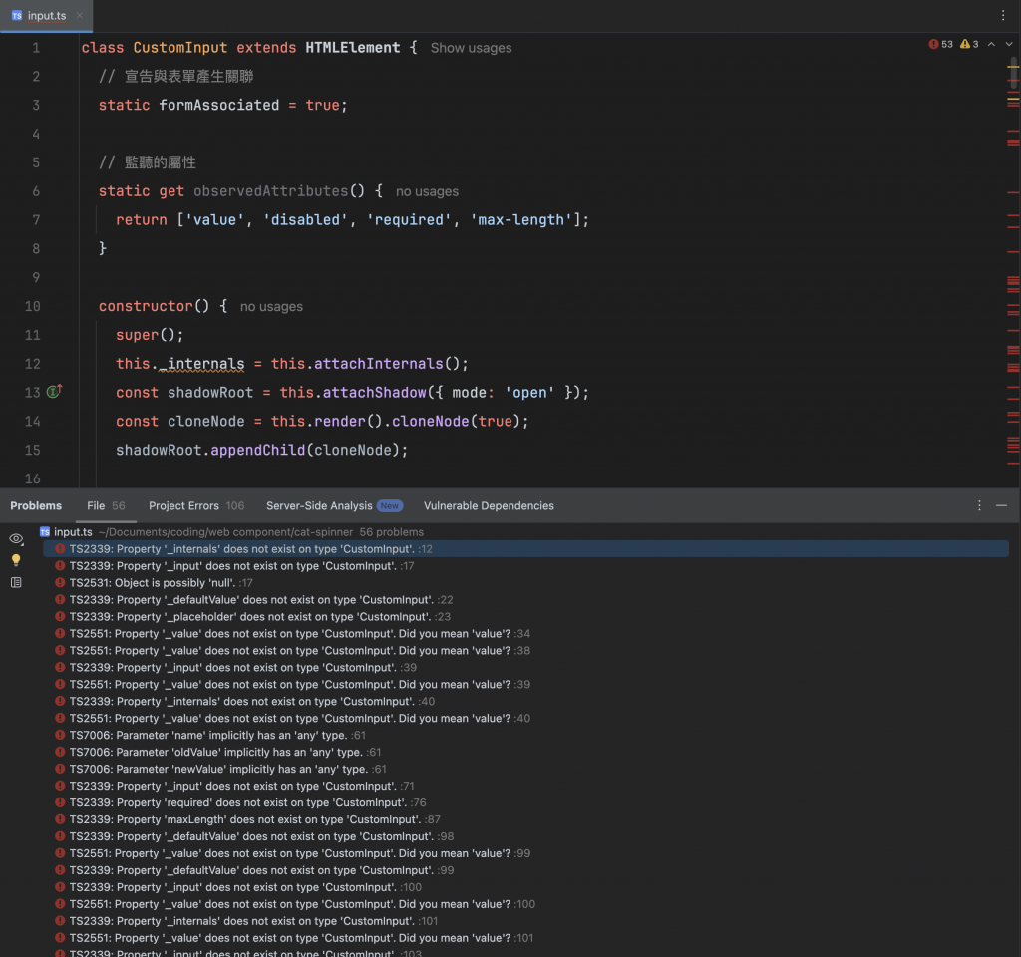Toggle the eye view options icon
Screen dimensions: 1021x957
pyautogui.click(x=16, y=539)
